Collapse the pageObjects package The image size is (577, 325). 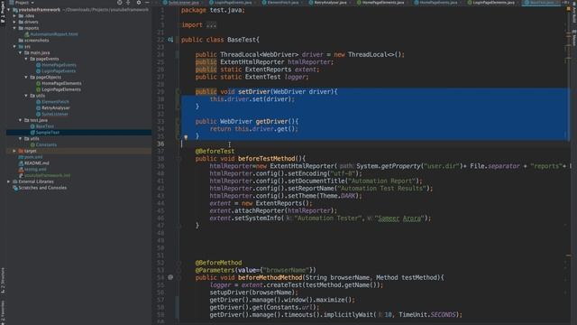tap(26, 77)
